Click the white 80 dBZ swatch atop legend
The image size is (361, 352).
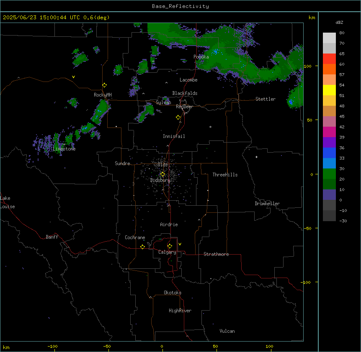click(x=329, y=38)
